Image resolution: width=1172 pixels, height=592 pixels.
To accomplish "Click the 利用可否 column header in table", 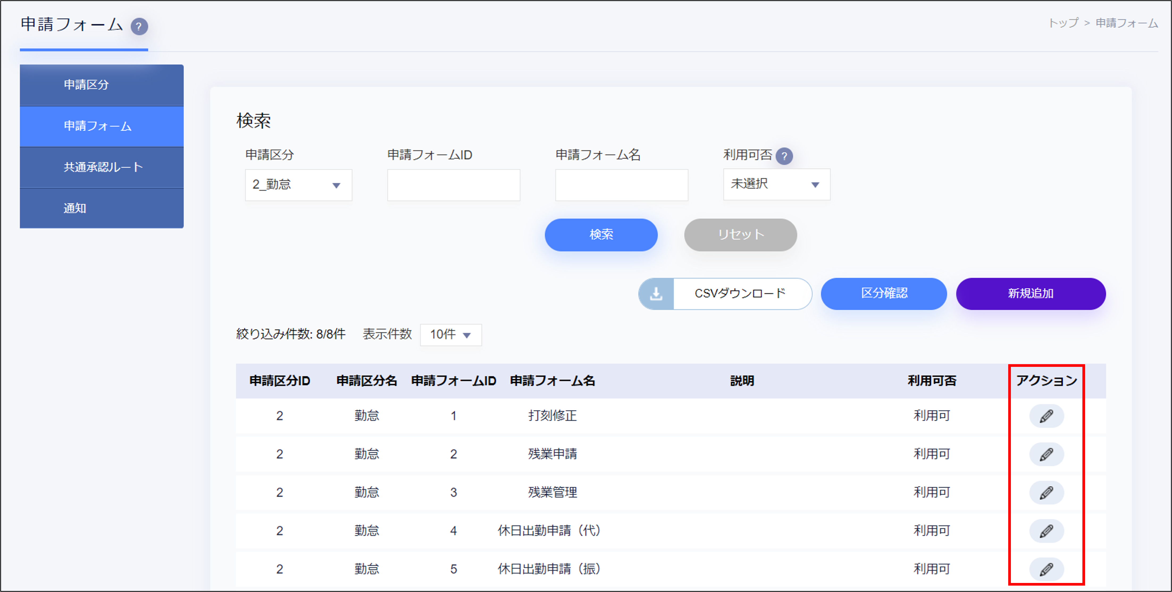I will point(932,381).
